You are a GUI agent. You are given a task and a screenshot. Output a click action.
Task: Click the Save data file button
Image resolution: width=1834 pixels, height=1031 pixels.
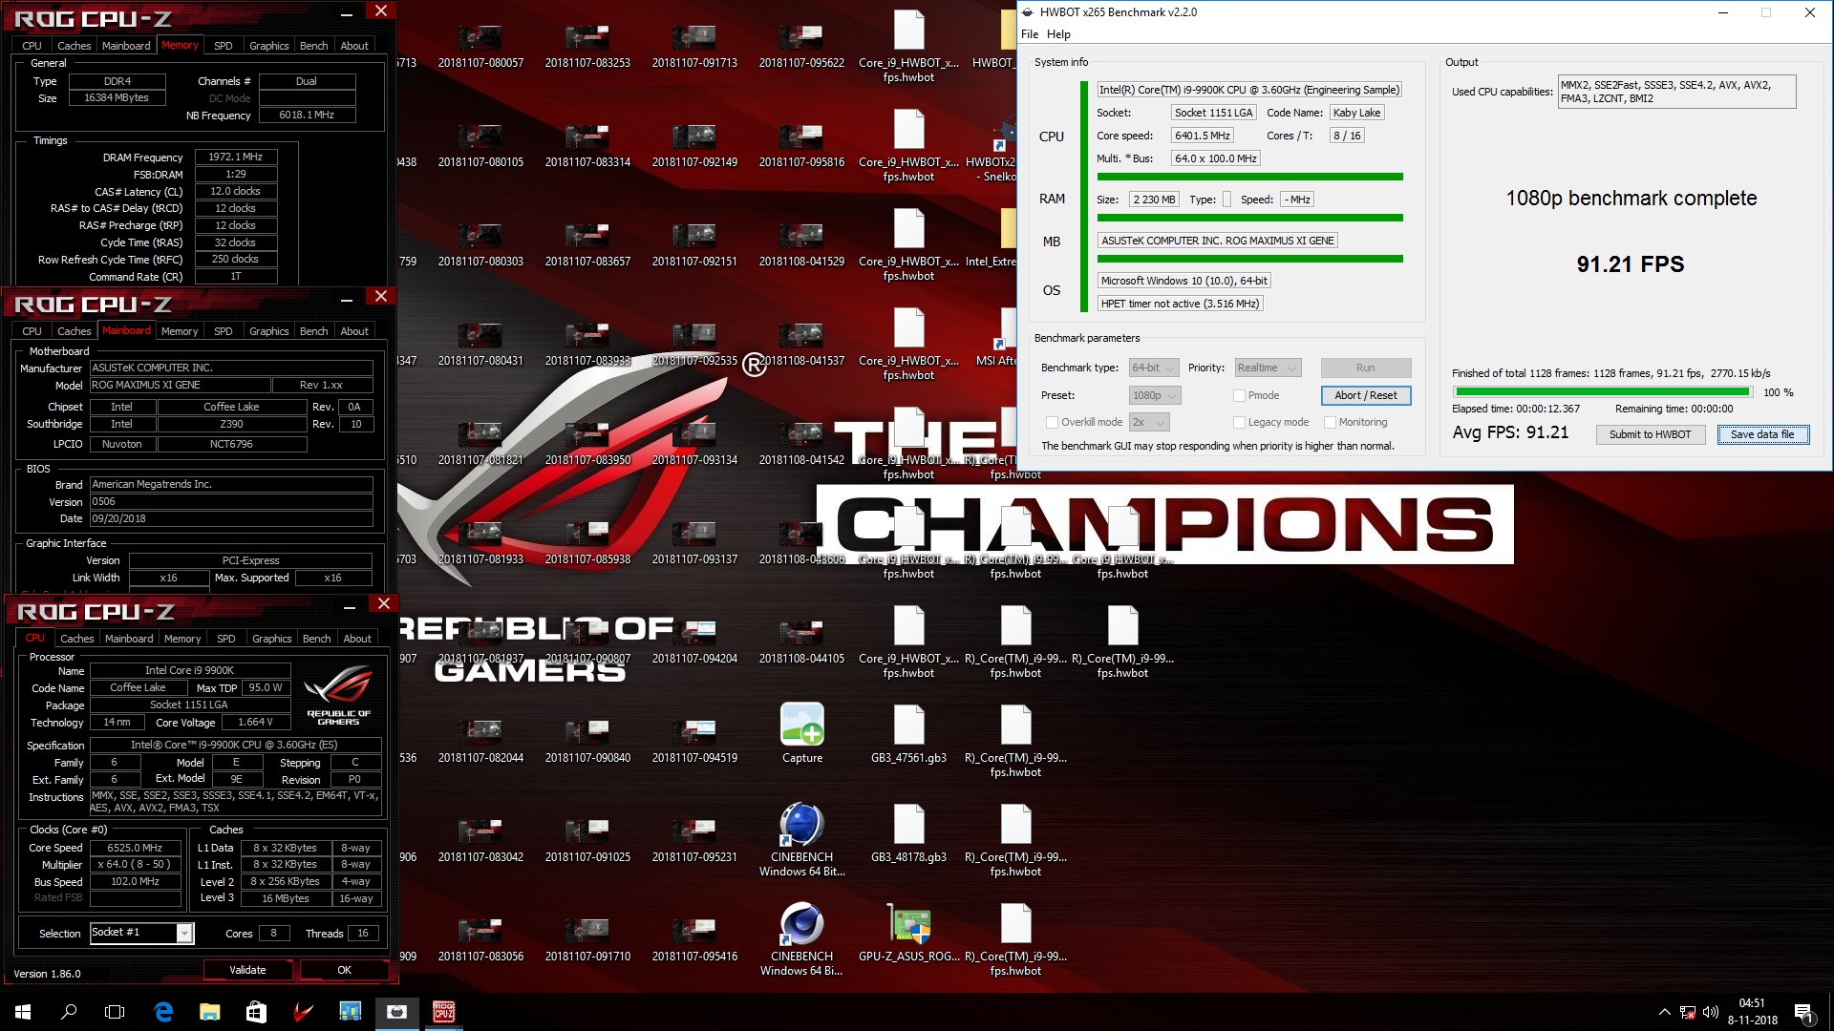[x=1762, y=434]
